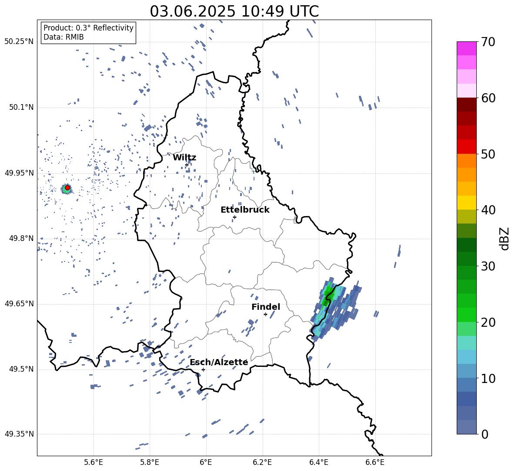Click the cross marker below Esch/Alzette label

[203, 369]
